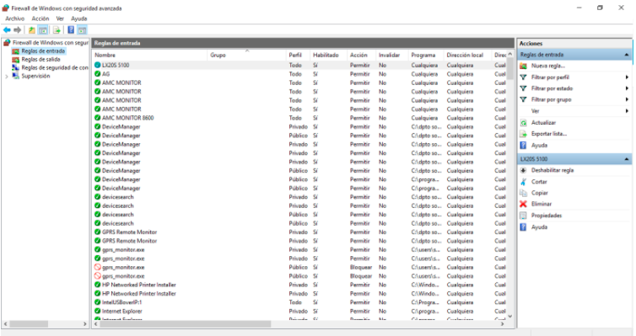Screen dimensions: 636x336
Task: Sort by the Programa column header
Action: tap(426, 55)
